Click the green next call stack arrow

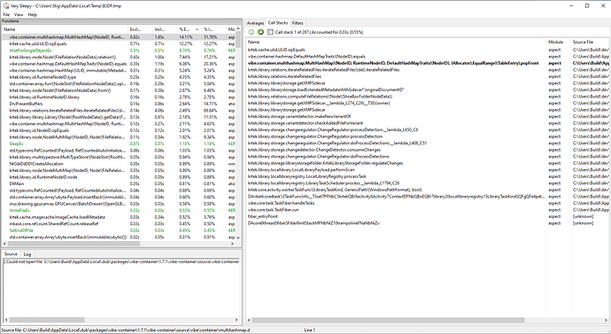click(260, 32)
